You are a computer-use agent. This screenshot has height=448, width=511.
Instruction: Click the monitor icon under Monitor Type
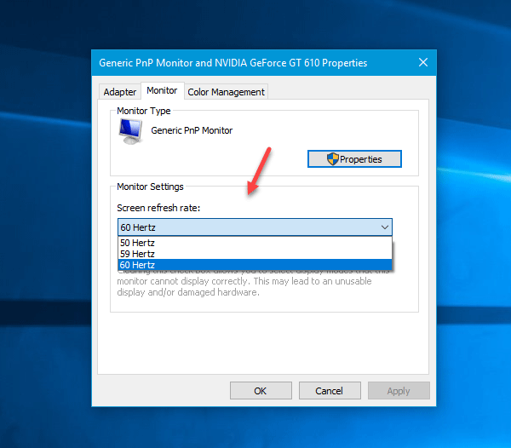[x=131, y=130]
